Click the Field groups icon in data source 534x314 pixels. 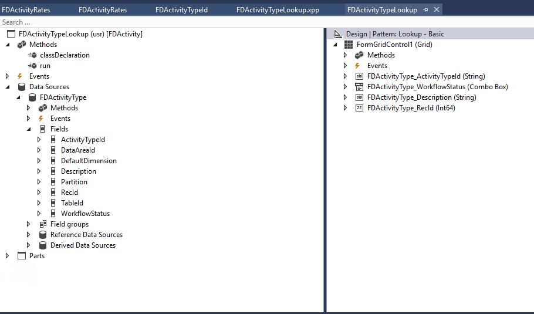43,224
